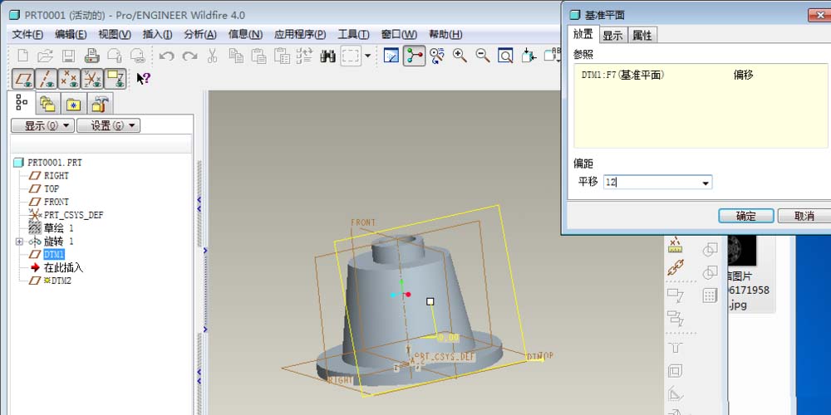Click the offset drag handle square
This screenshot has width=831, height=415.
tap(430, 302)
